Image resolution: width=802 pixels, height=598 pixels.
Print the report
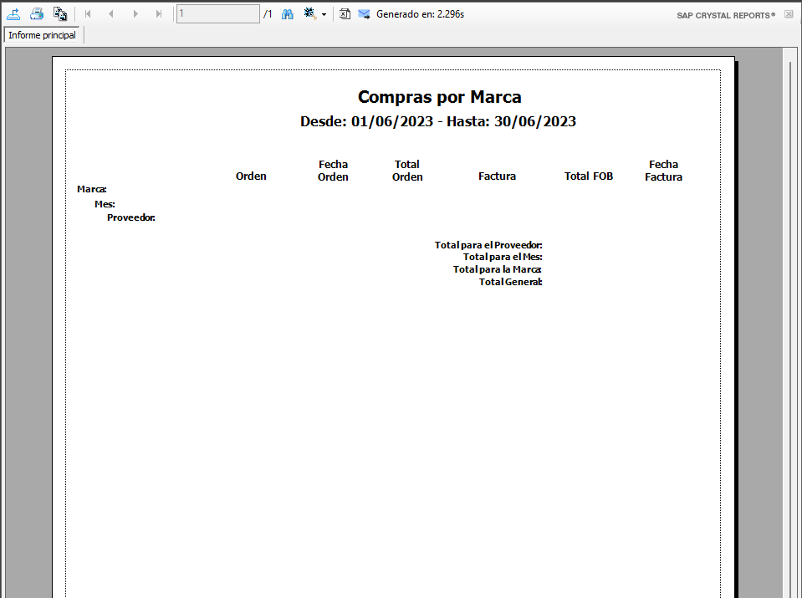37,13
